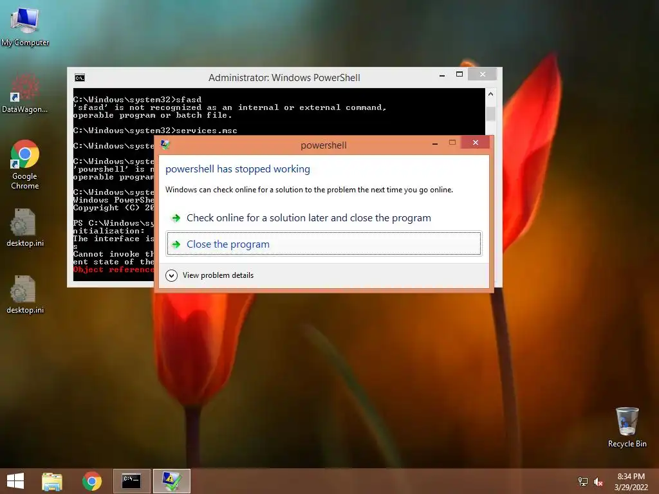Close the Administrator PowerShell window

[483, 75]
